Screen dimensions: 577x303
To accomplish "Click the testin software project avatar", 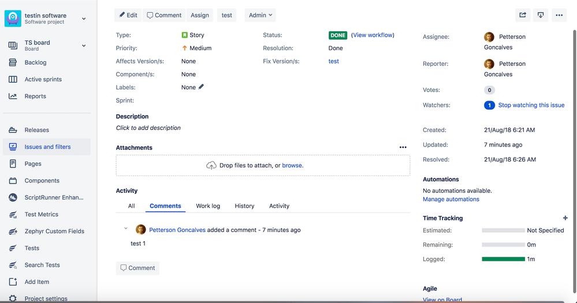I will 13,18.
